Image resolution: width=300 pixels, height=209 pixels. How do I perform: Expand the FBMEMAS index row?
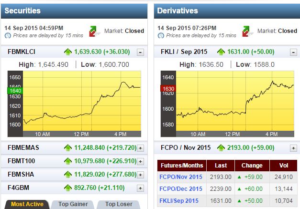click(140, 148)
